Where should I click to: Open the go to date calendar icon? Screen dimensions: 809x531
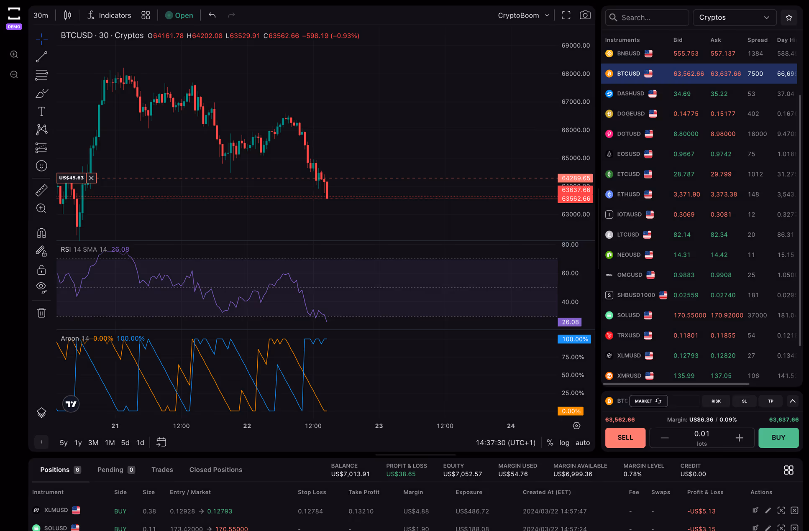tap(161, 442)
